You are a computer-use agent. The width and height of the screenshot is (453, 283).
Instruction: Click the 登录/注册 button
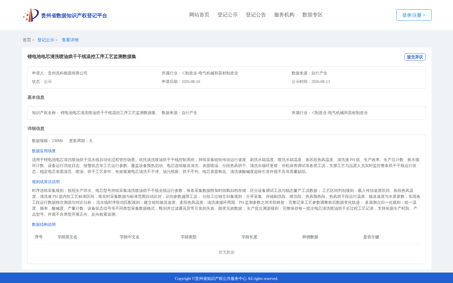[414, 15]
